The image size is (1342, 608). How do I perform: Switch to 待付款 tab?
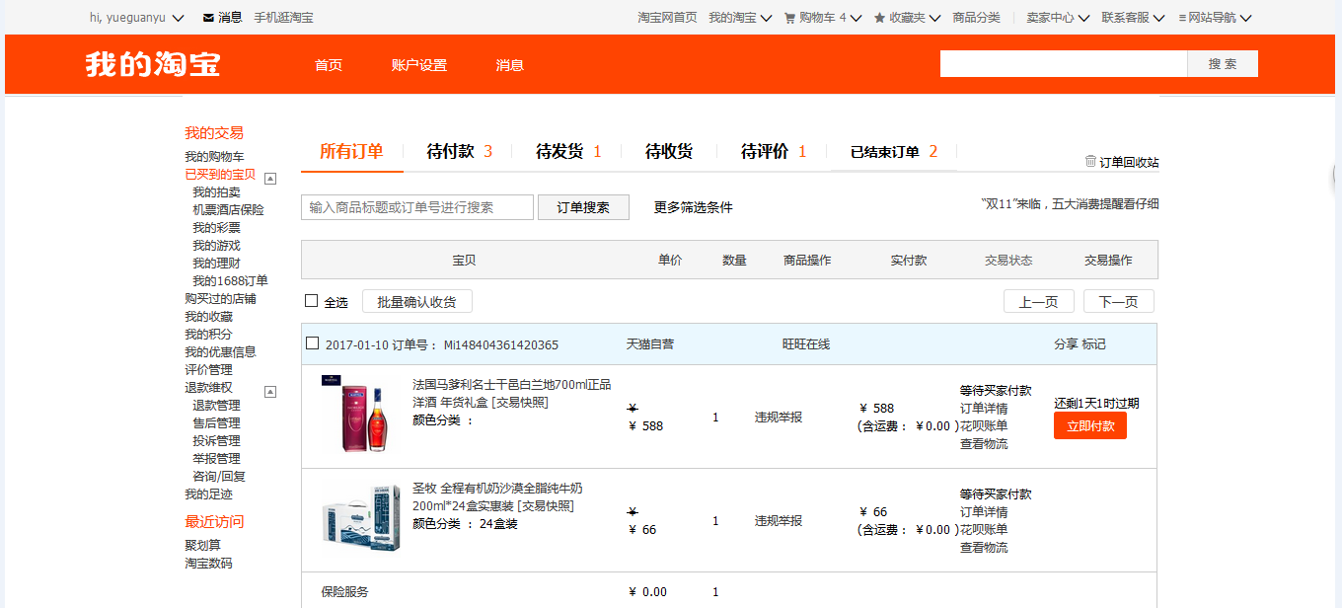point(459,151)
